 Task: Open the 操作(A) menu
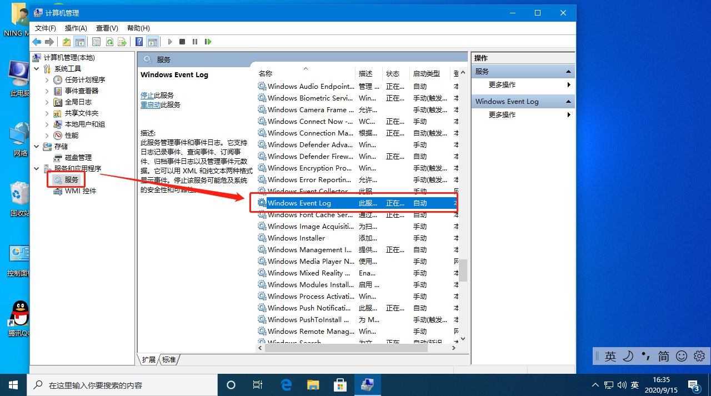pyautogui.click(x=76, y=28)
